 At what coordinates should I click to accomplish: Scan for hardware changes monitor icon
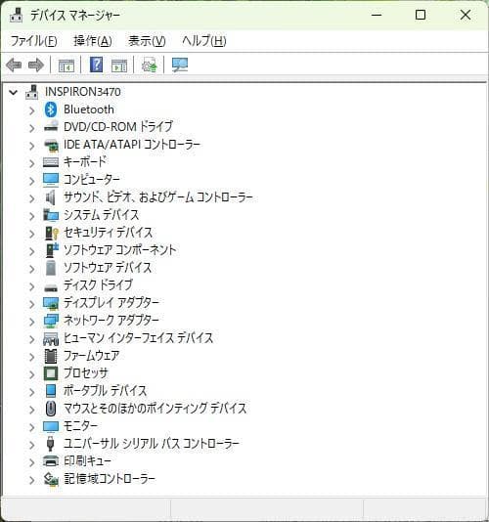coord(180,65)
